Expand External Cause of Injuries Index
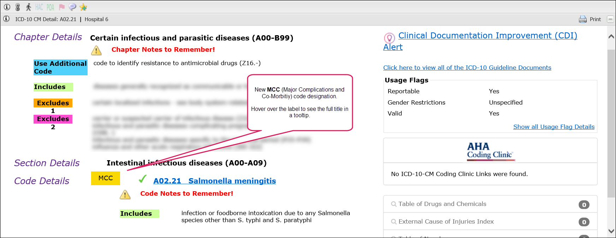 pyautogui.click(x=446, y=221)
